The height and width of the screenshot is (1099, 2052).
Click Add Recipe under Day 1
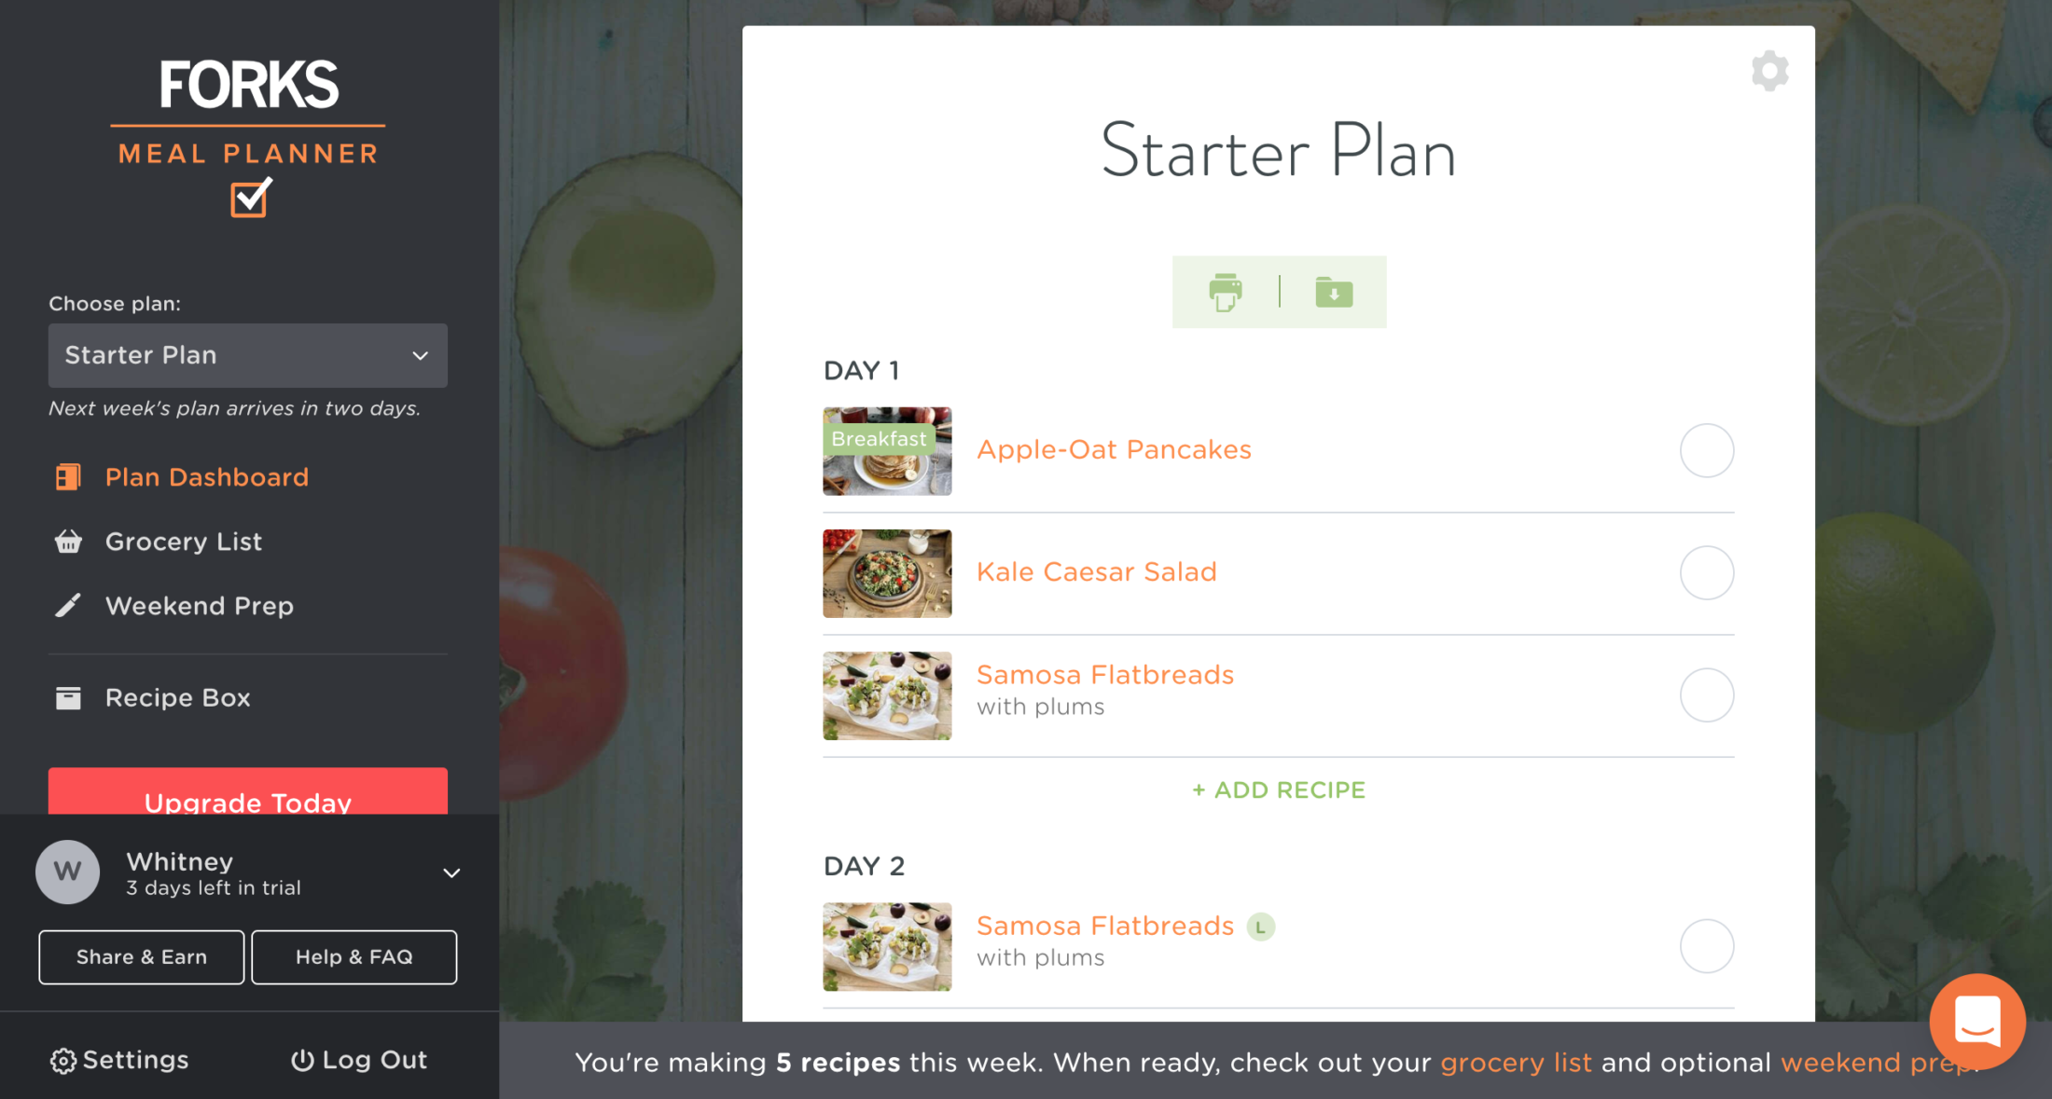click(1279, 790)
